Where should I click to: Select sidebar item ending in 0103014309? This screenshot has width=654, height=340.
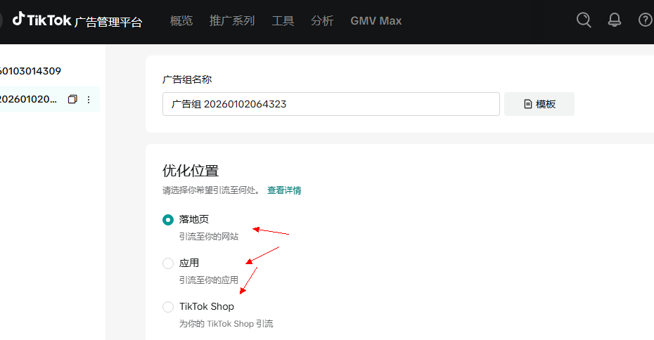tap(30, 71)
